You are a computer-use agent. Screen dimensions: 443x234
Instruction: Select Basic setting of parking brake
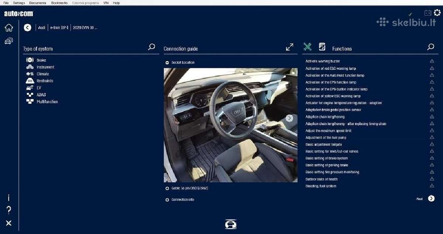pyautogui.click(x=327, y=165)
